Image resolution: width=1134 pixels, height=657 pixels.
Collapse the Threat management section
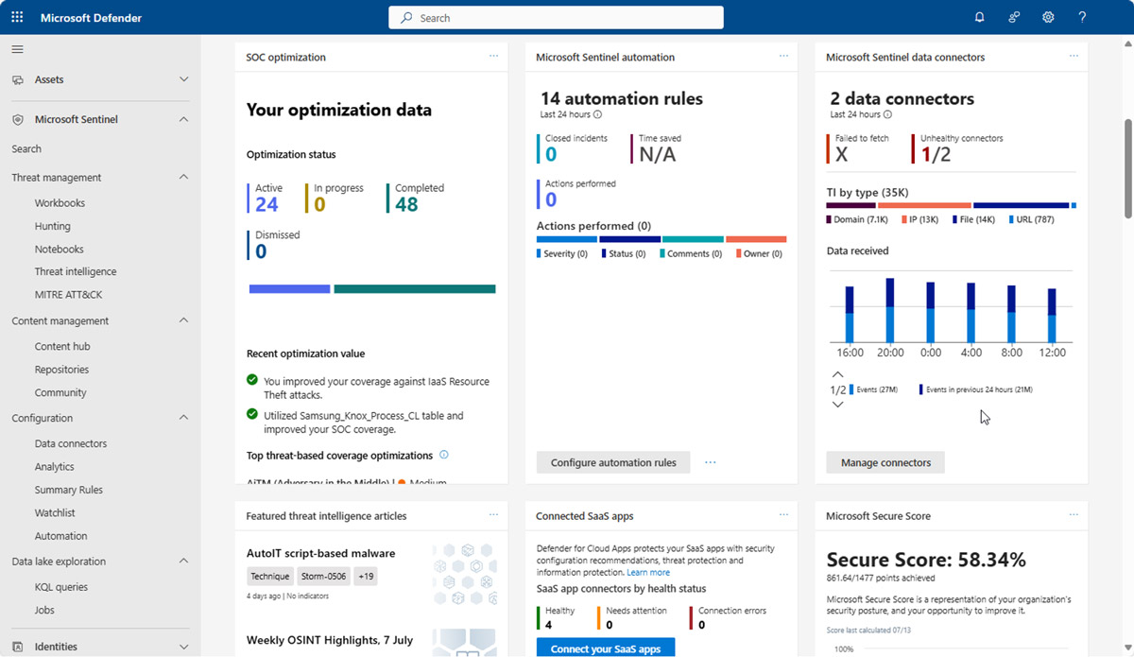click(x=183, y=177)
